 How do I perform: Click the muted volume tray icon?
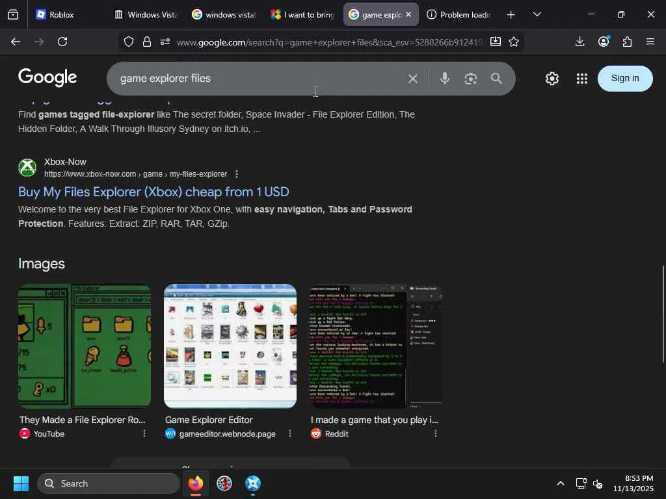click(598, 483)
